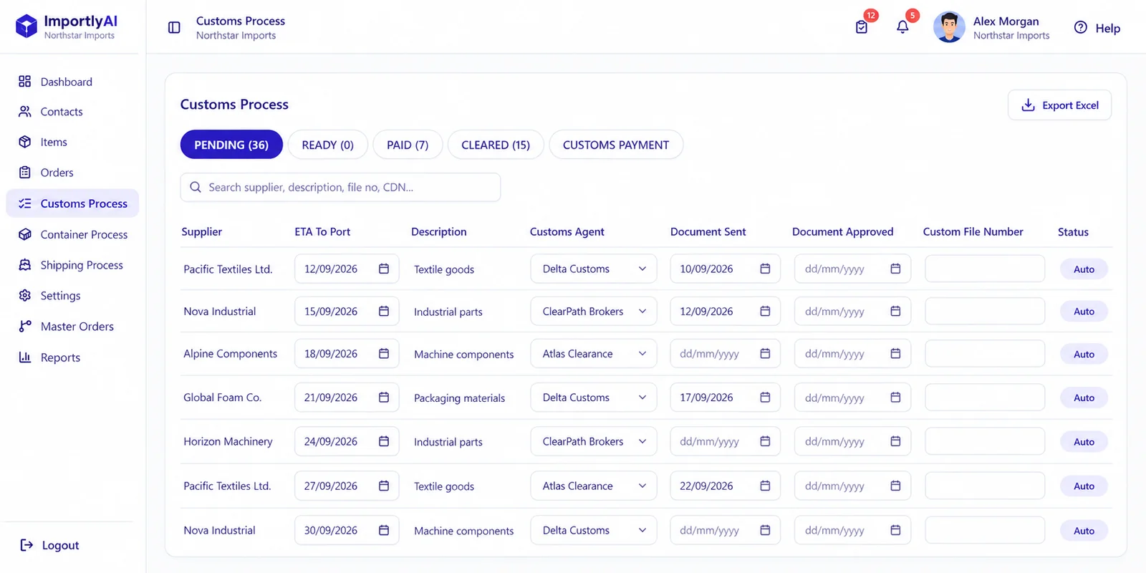The height and width of the screenshot is (573, 1146).
Task: Switch to the CLEARED (15) tab
Action: (496, 145)
